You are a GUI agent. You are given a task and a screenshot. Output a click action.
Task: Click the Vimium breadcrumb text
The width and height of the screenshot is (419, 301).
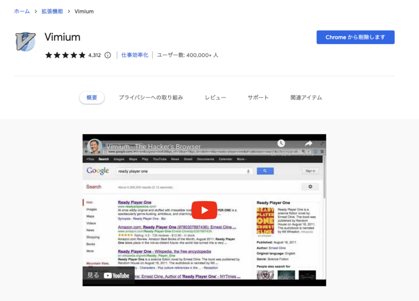point(84,12)
